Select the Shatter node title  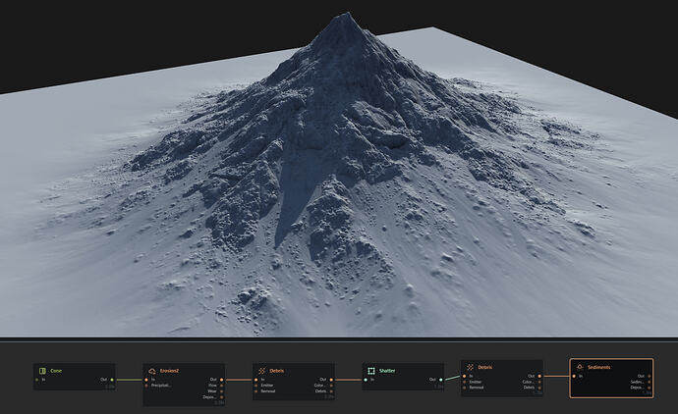tap(387, 371)
